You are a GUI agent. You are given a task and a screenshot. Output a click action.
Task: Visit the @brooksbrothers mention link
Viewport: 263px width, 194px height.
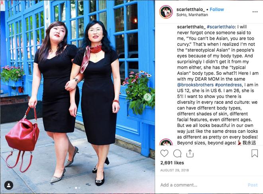coord(195,85)
